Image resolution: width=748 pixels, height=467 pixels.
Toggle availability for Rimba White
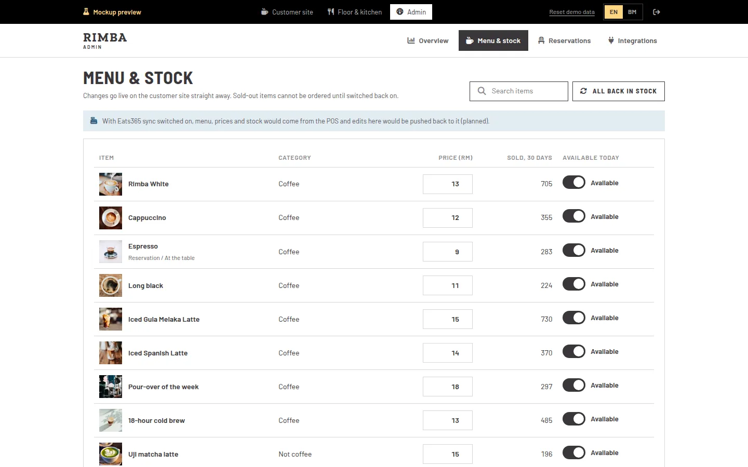click(574, 183)
